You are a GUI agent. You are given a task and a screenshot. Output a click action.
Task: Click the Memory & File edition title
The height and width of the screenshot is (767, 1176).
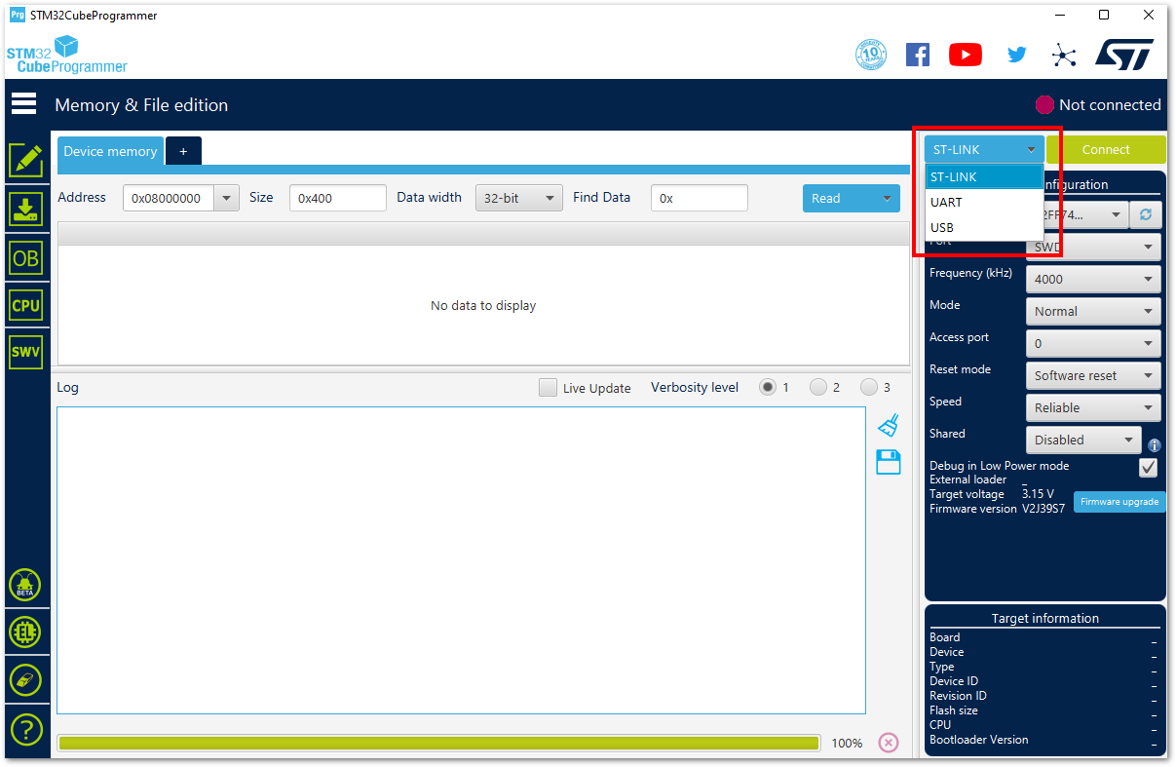click(141, 104)
